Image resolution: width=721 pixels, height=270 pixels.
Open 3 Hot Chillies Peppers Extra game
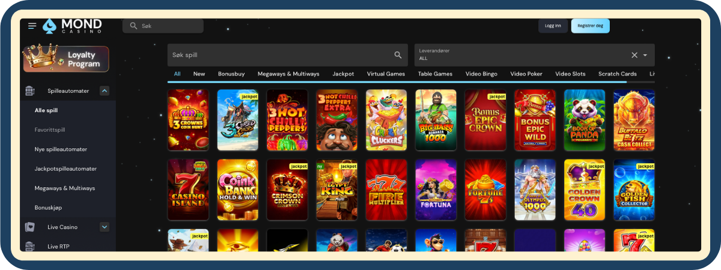pos(336,120)
